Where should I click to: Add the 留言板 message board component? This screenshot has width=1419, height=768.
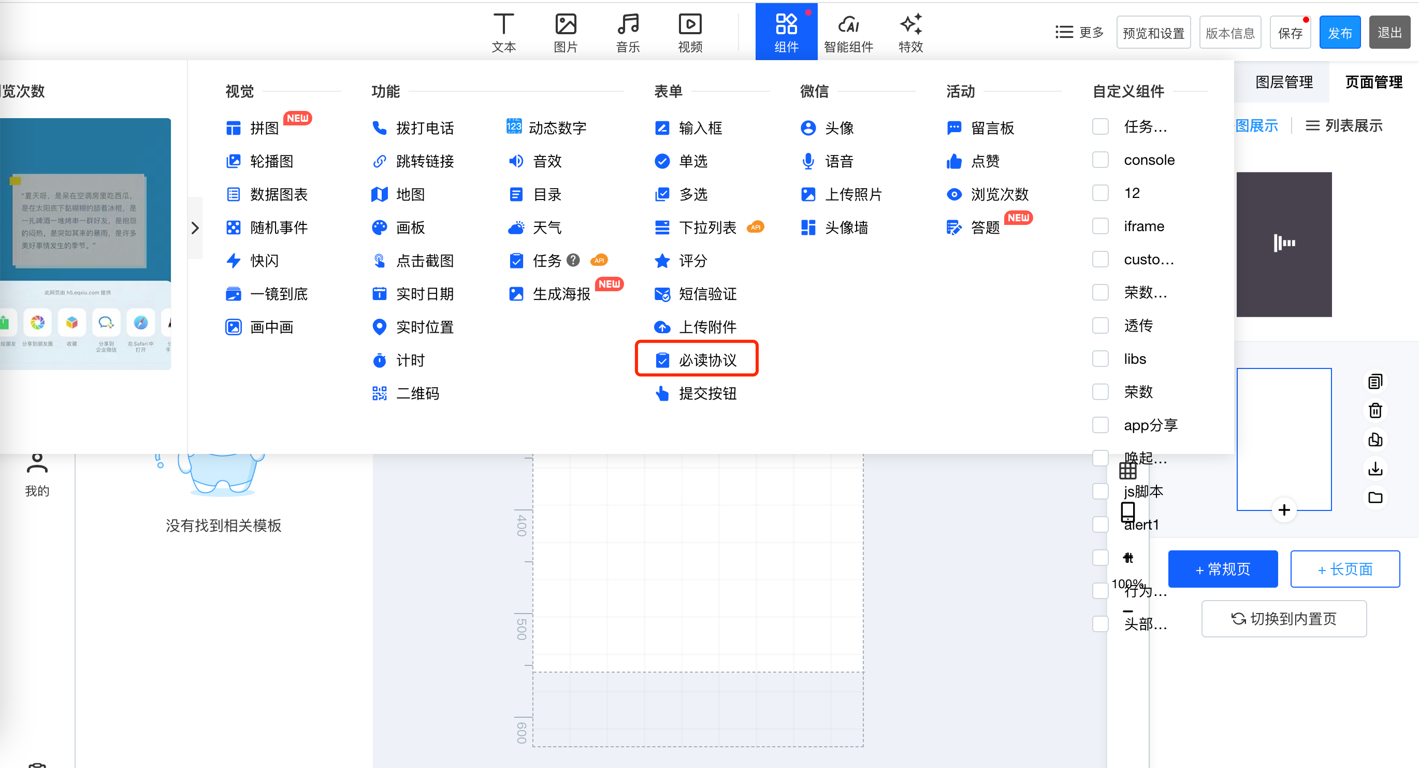pyautogui.click(x=980, y=128)
